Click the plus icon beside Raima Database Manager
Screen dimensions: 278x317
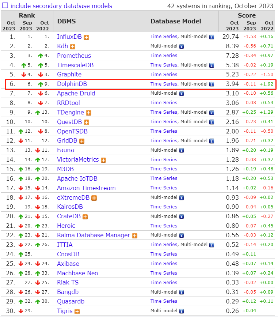[x=134, y=236]
